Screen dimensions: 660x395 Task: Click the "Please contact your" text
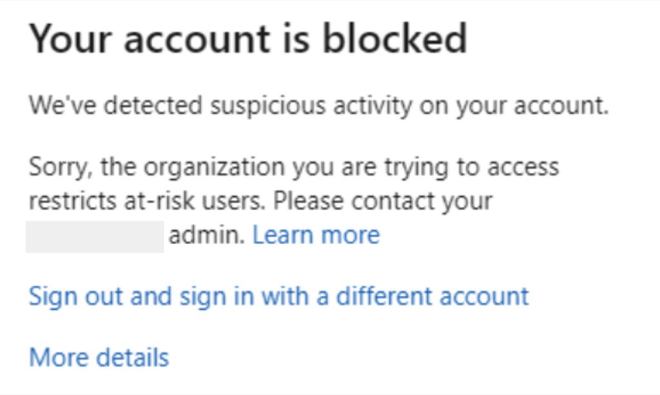(382, 201)
